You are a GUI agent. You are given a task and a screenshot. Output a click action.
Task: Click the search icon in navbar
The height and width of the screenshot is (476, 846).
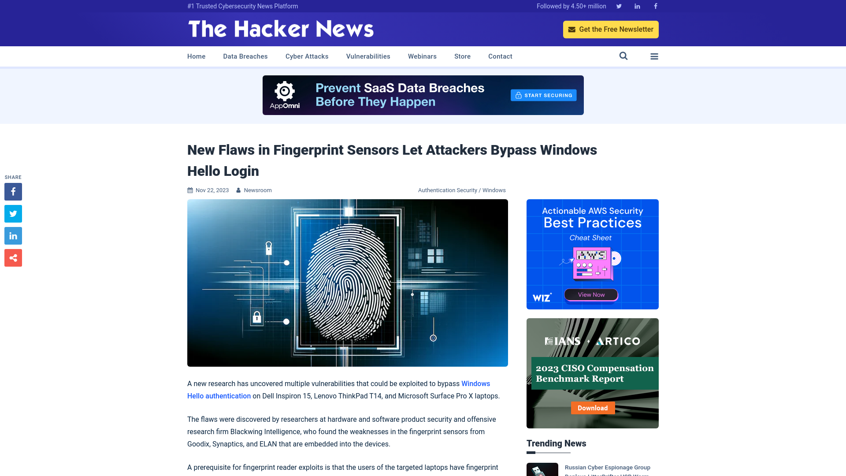pos(623,56)
